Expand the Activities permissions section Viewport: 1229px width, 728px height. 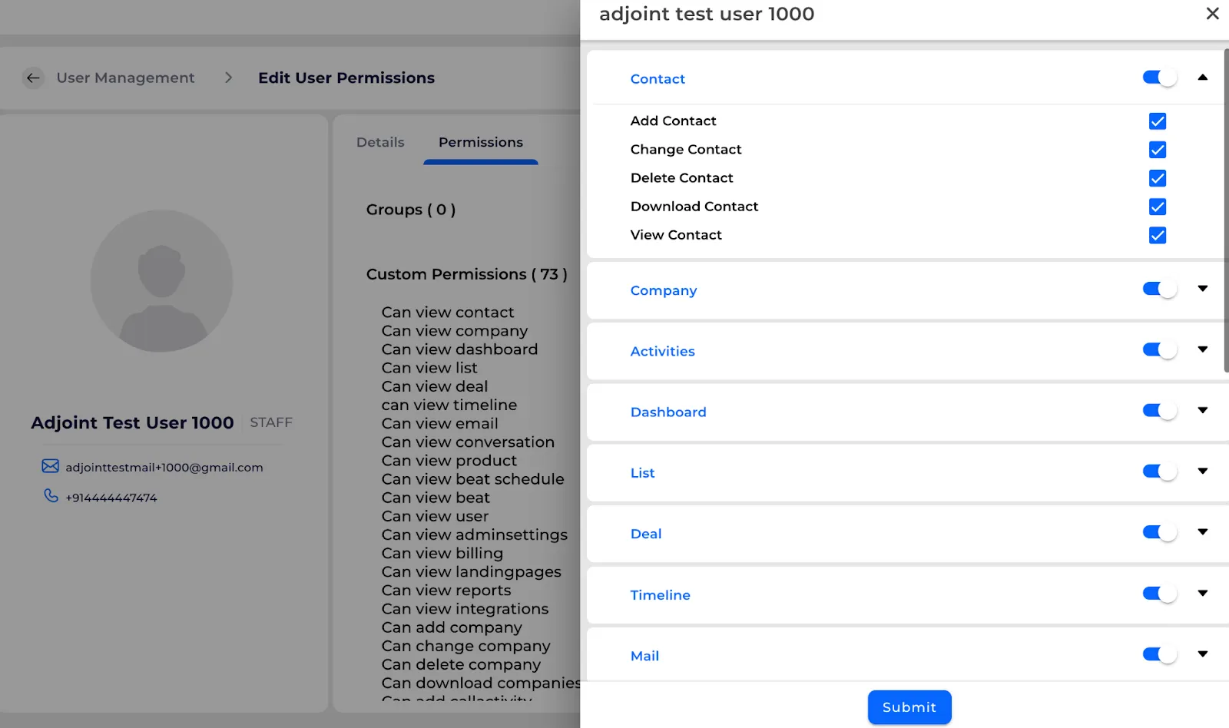tap(1203, 349)
